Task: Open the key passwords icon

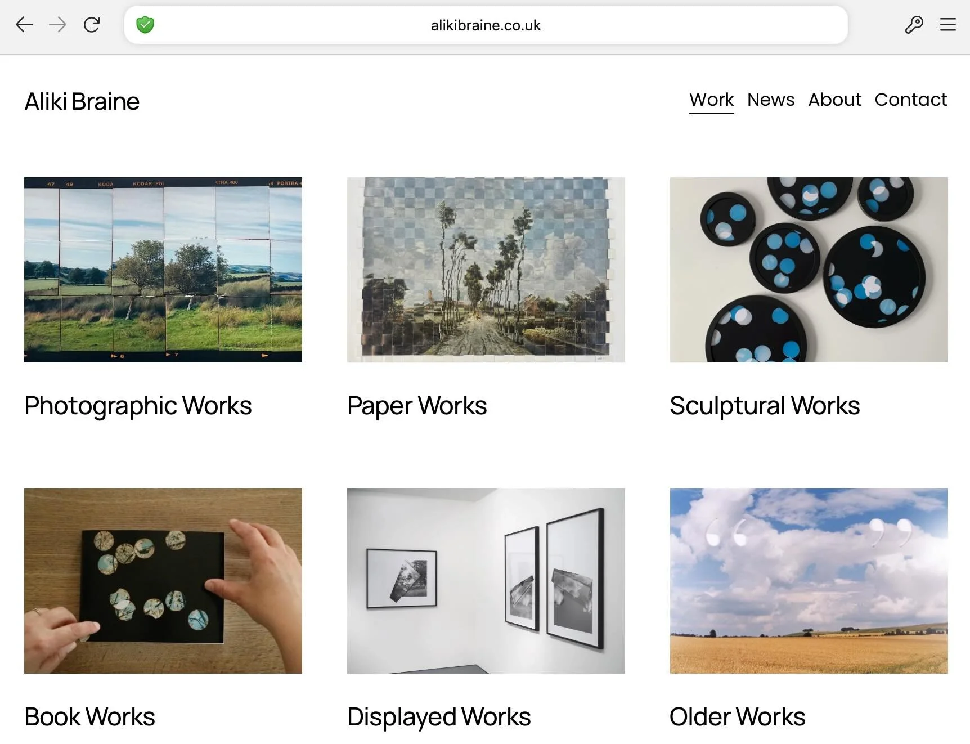Action: pos(914,25)
